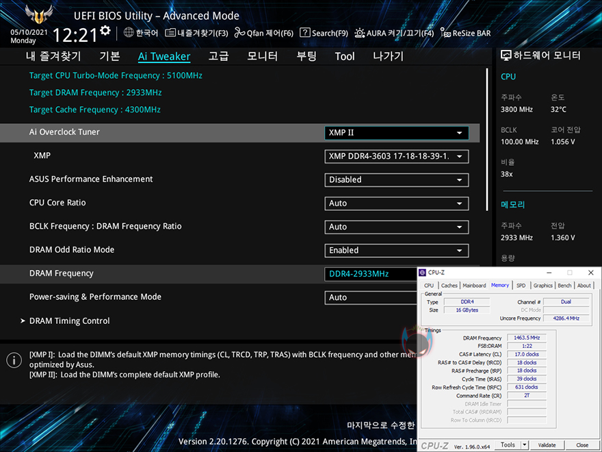Open ASUS Performance Enhancement dropdown

(x=397, y=180)
